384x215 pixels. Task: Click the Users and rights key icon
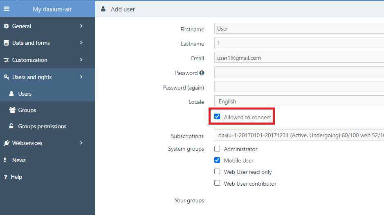(7, 77)
